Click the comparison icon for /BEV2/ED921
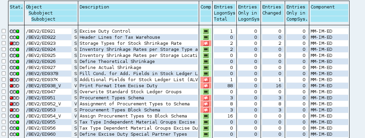 pyautogui.click(x=206, y=31)
